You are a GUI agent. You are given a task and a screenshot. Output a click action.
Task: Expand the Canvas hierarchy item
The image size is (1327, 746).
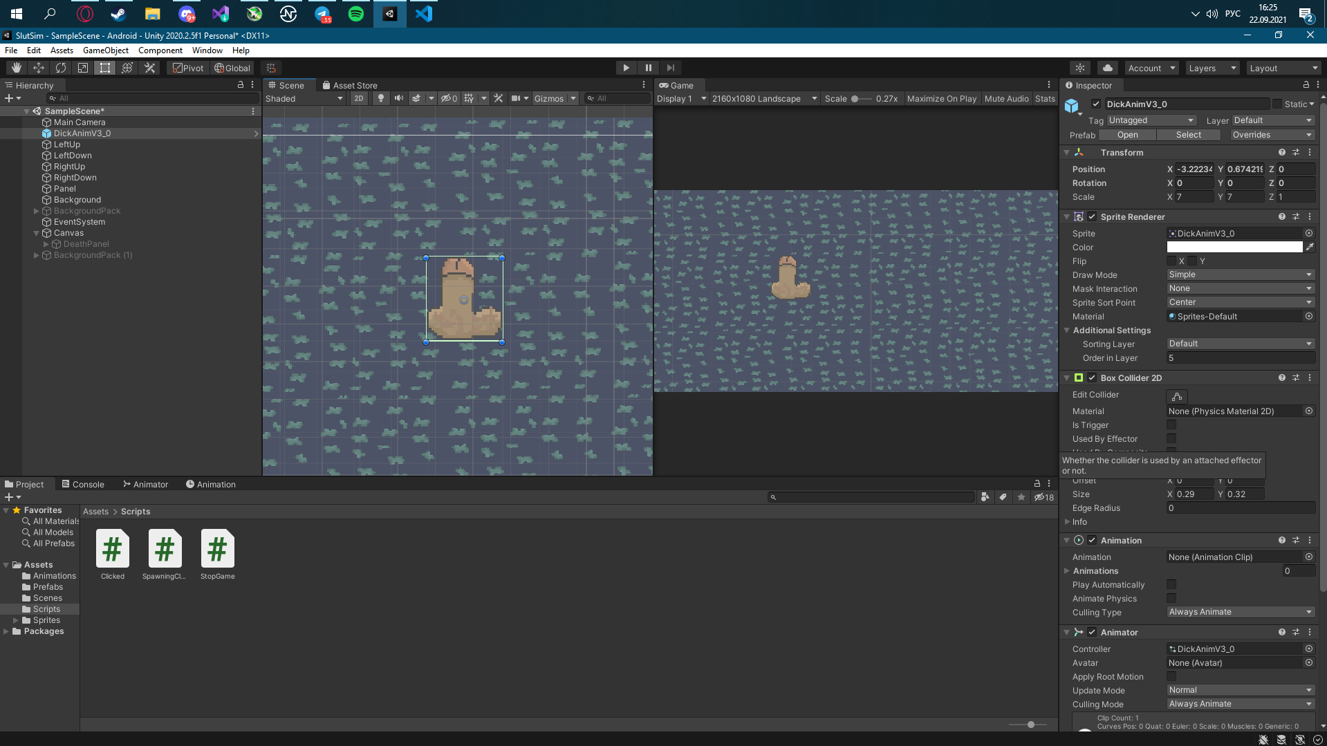37,233
